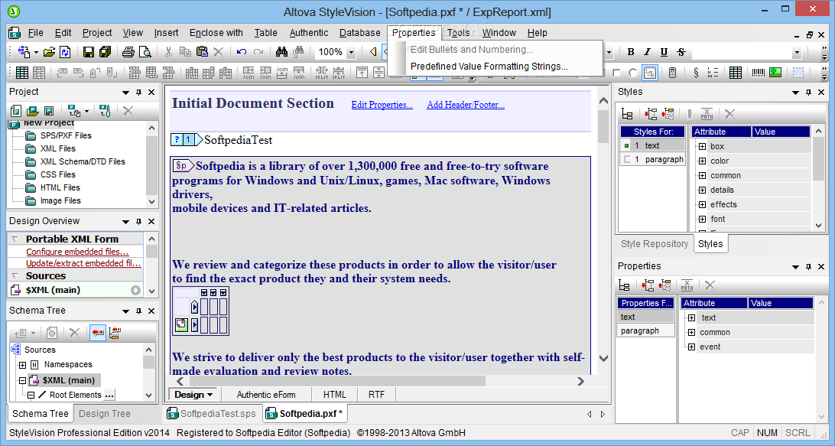Select XML Schema/DTD Files folder in Project

point(83,161)
